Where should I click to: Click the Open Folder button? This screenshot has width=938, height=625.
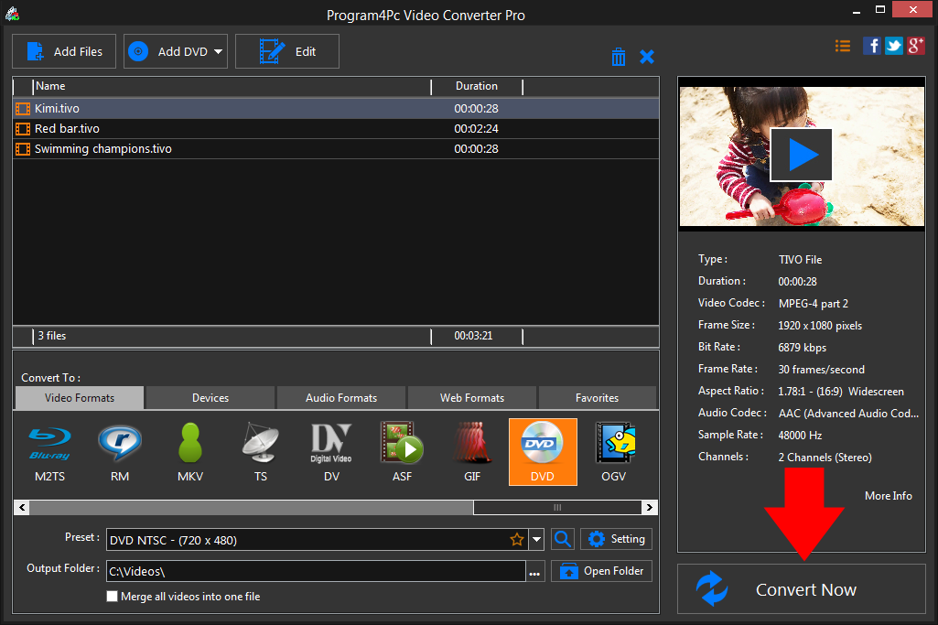tap(601, 571)
